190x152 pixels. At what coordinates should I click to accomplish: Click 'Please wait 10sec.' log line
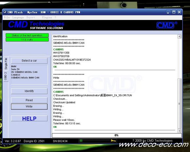64,120
